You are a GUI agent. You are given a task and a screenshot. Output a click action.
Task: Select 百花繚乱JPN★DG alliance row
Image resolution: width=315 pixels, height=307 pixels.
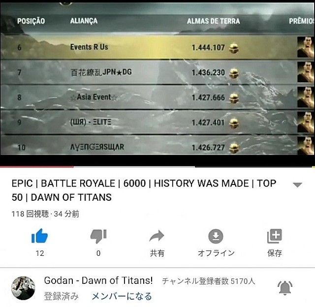(x=157, y=72)
